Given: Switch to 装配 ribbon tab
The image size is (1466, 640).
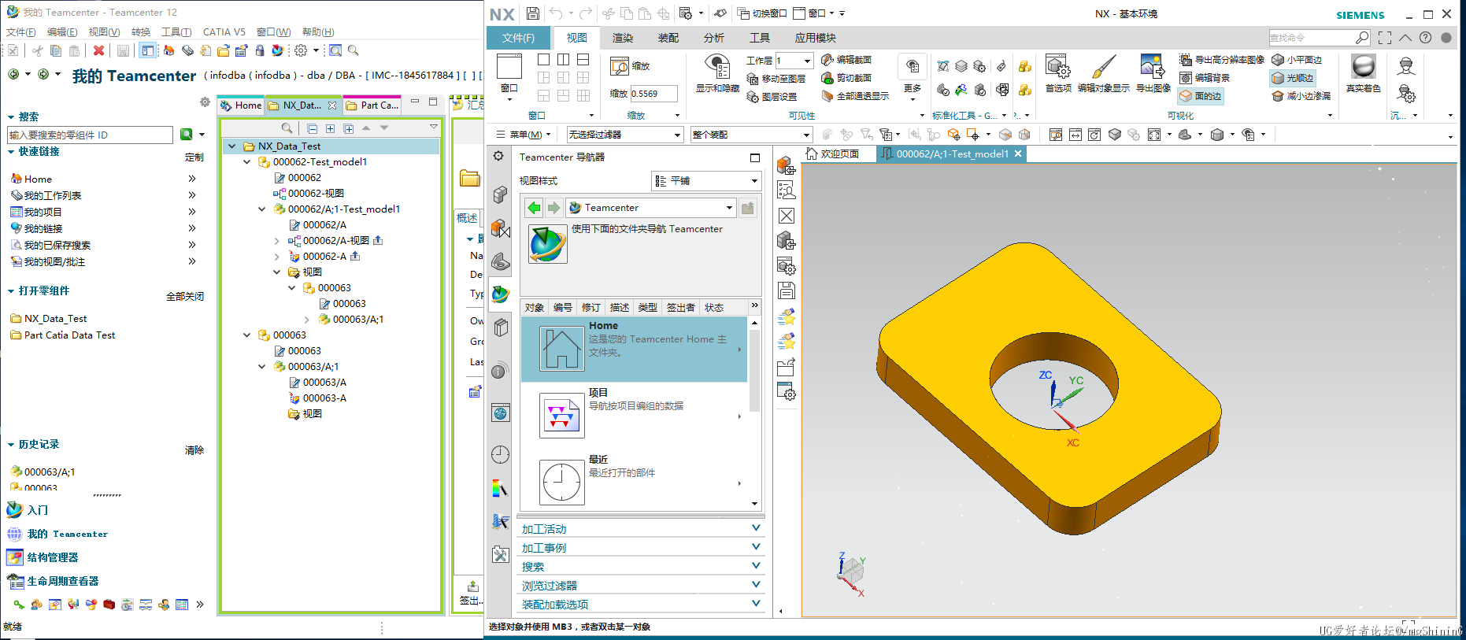Looking at the screenshot, I should [668, 38].
